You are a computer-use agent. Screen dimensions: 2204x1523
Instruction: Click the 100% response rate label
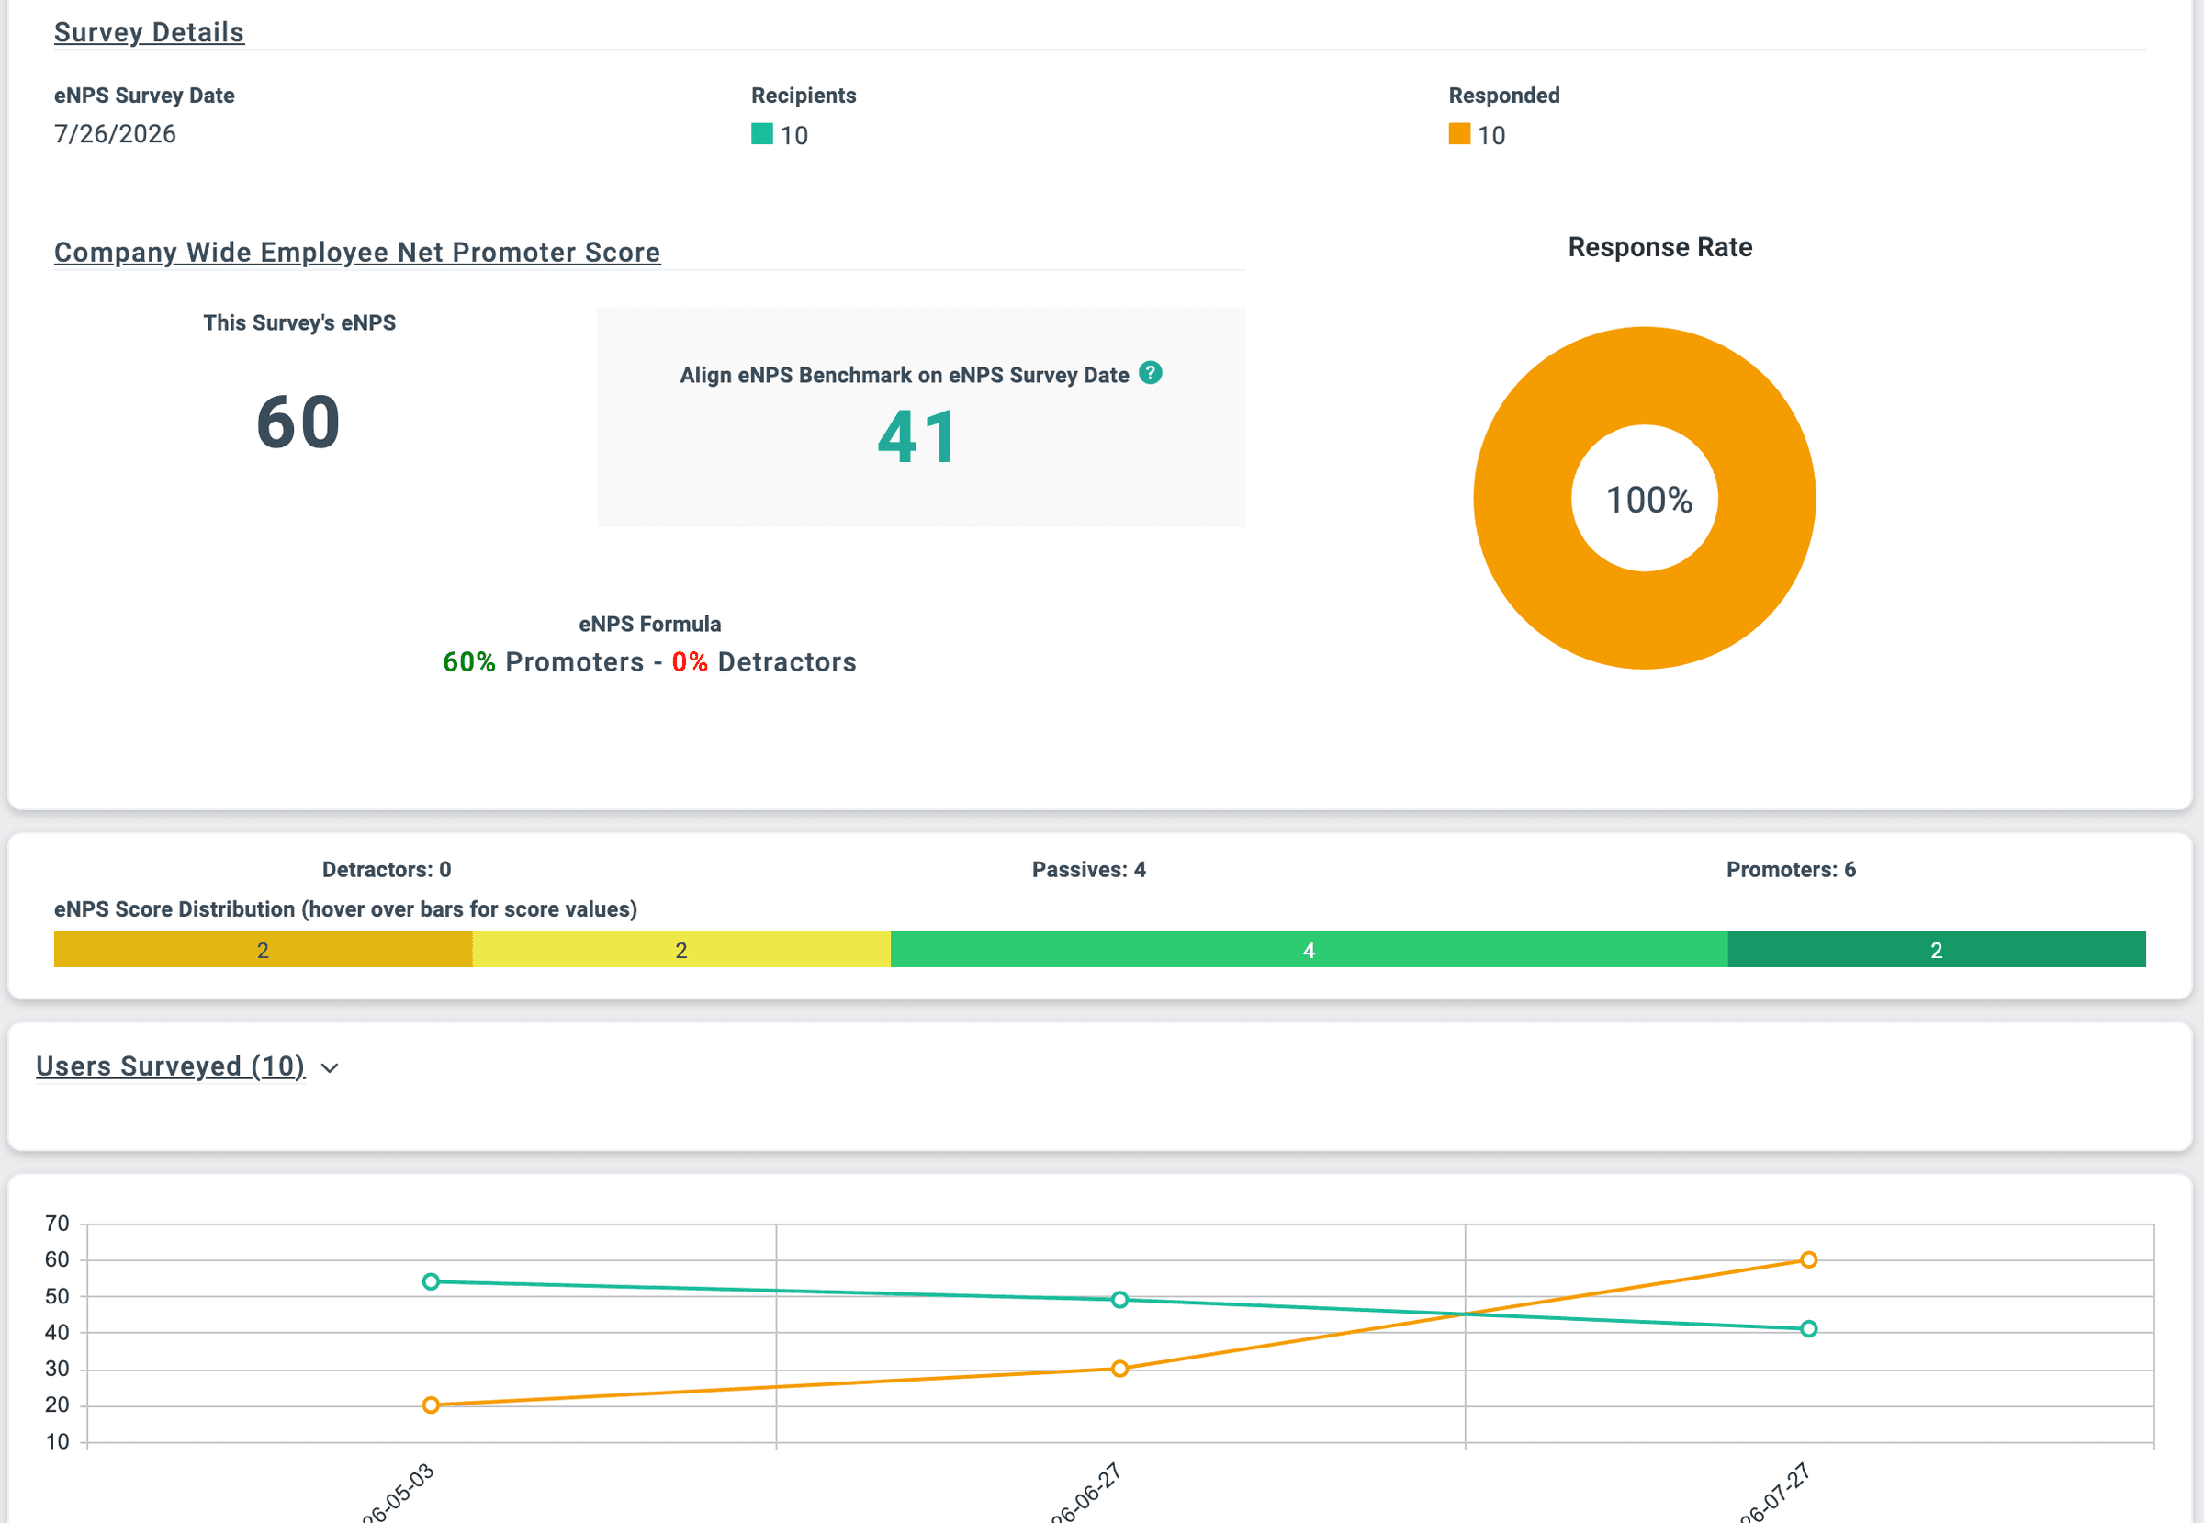pyautogui.click(x=1648, y=500)
